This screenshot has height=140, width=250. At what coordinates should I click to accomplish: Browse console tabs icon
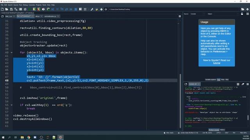186,84
